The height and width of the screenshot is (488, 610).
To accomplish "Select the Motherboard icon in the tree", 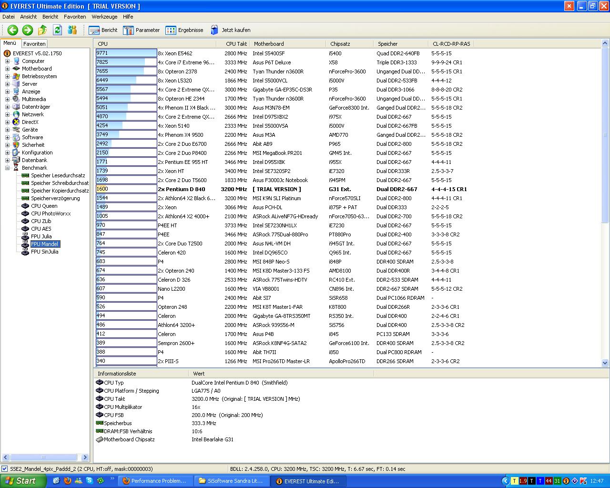I will 16,69.
